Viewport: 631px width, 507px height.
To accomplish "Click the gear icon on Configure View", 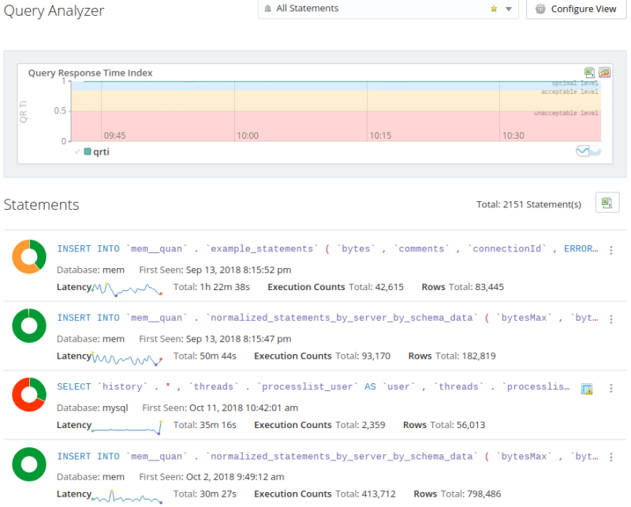I will 540,9.
